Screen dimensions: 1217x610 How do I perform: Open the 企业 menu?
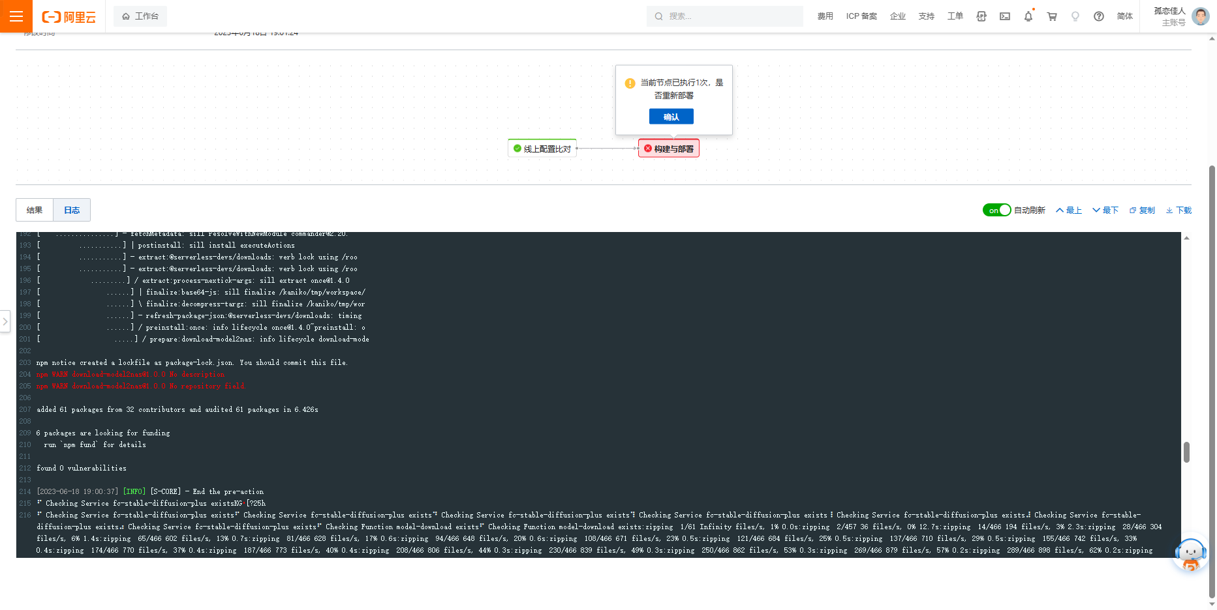point(898,16)
